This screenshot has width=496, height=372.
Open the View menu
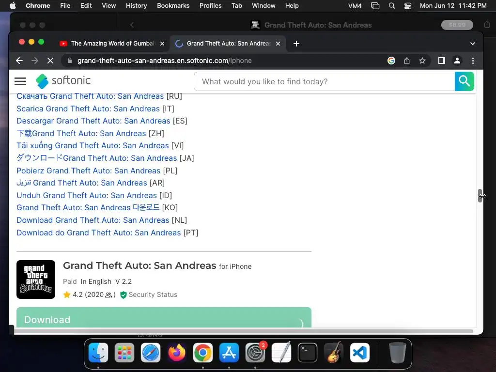tap(109, 6)
